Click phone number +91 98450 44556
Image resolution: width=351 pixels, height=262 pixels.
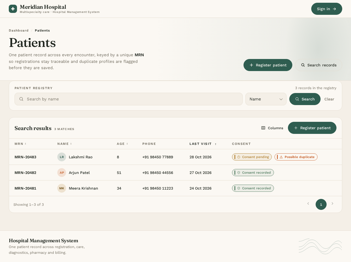[158, 173]
